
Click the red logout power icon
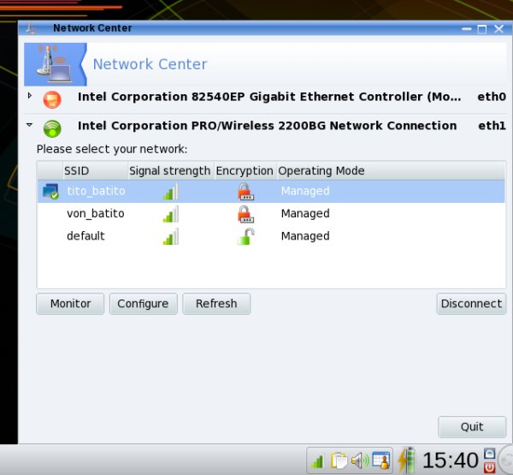490,467
